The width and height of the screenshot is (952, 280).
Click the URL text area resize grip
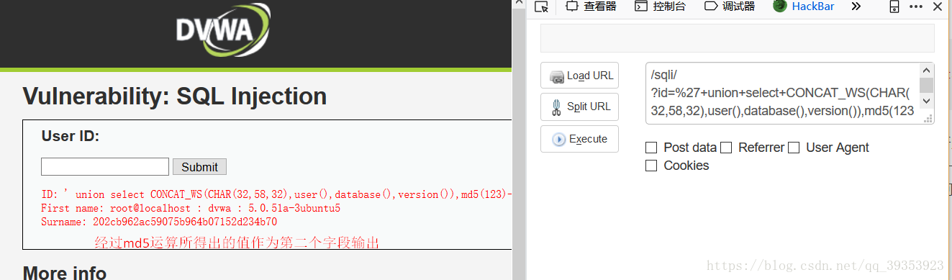(x=928, y=118)
